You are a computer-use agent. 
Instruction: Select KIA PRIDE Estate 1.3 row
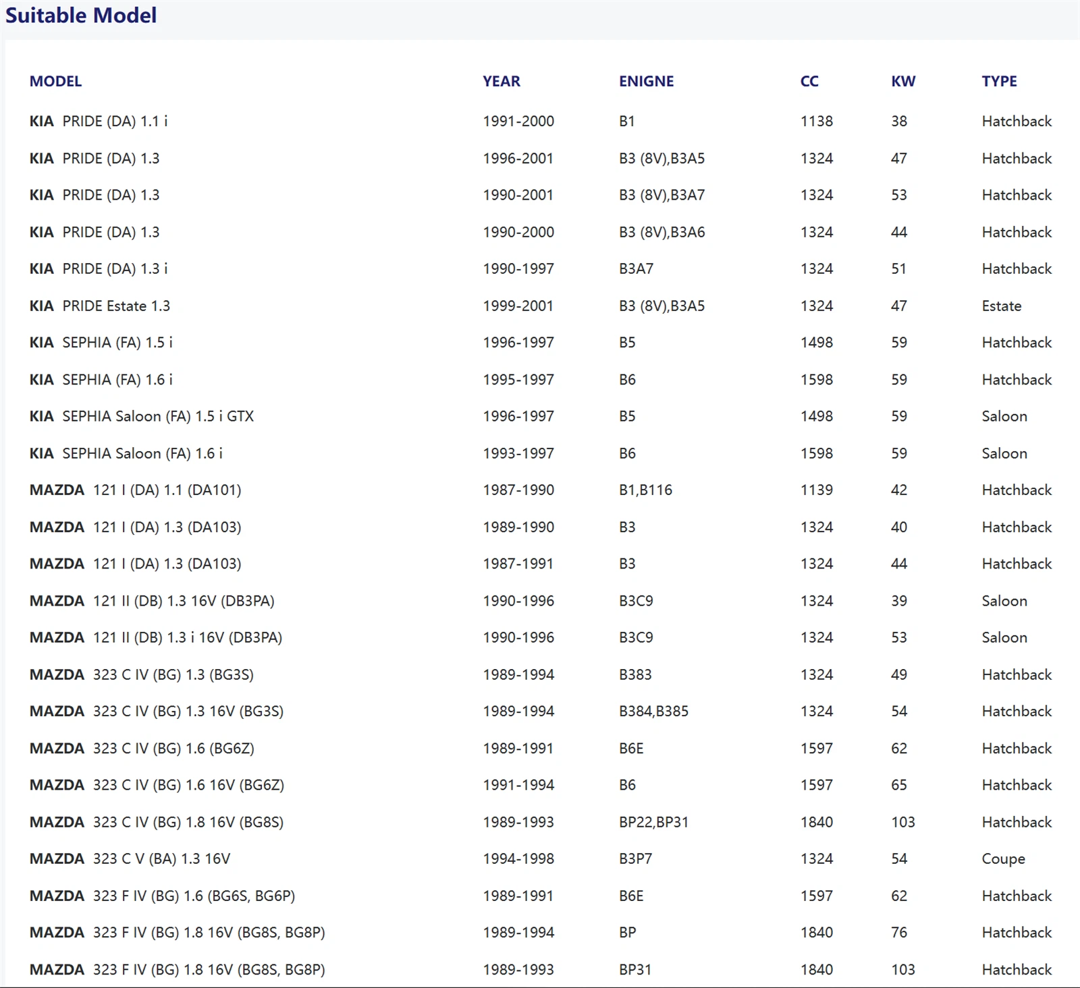point(541,306)
